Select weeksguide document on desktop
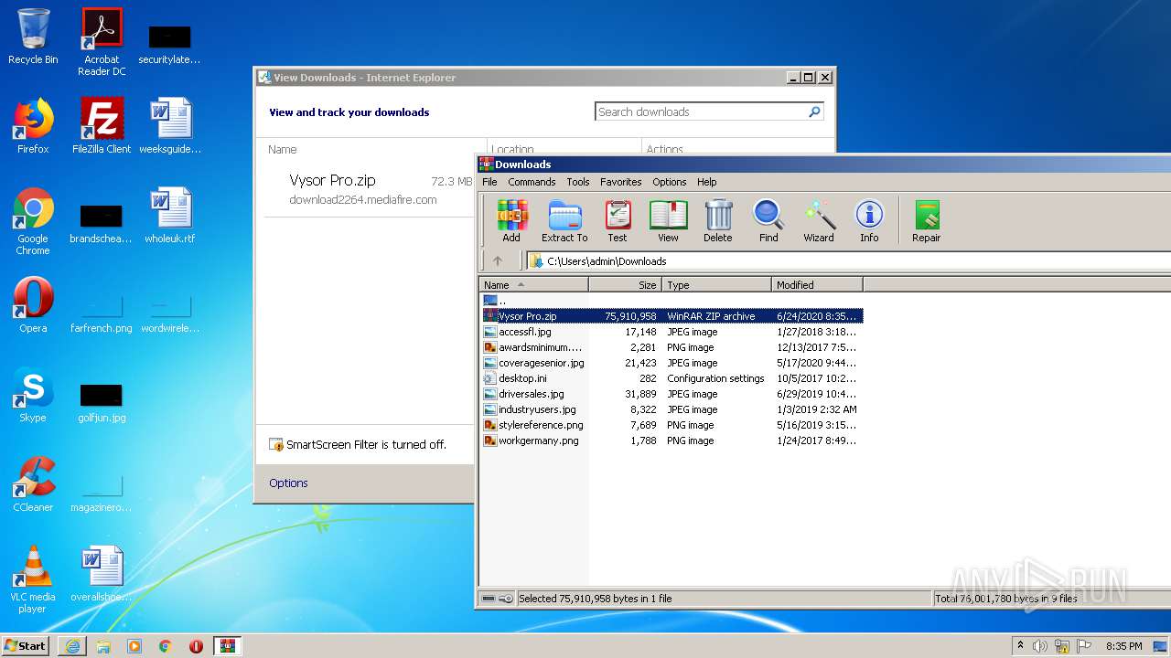This screenshot has height=658, width=1171. tap(170, 126)
